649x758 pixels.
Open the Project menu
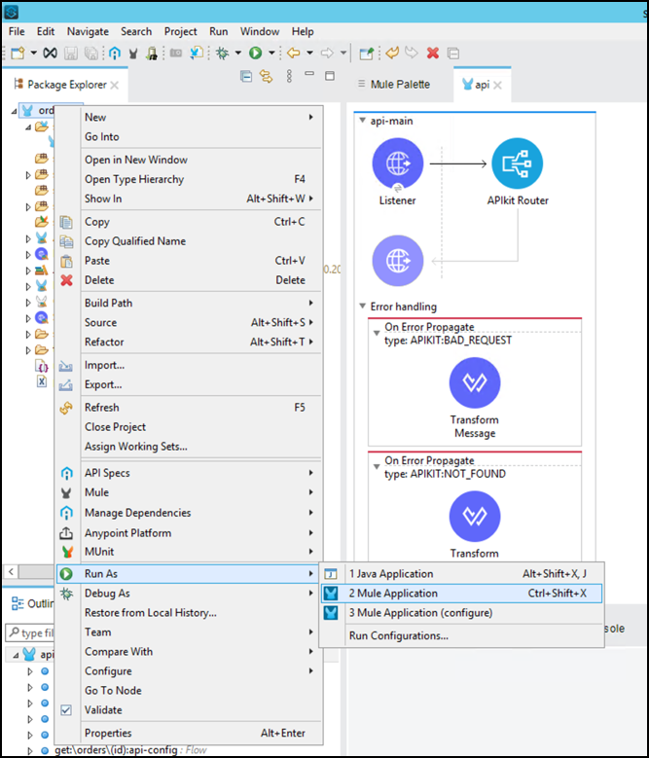tap(180, 31)
